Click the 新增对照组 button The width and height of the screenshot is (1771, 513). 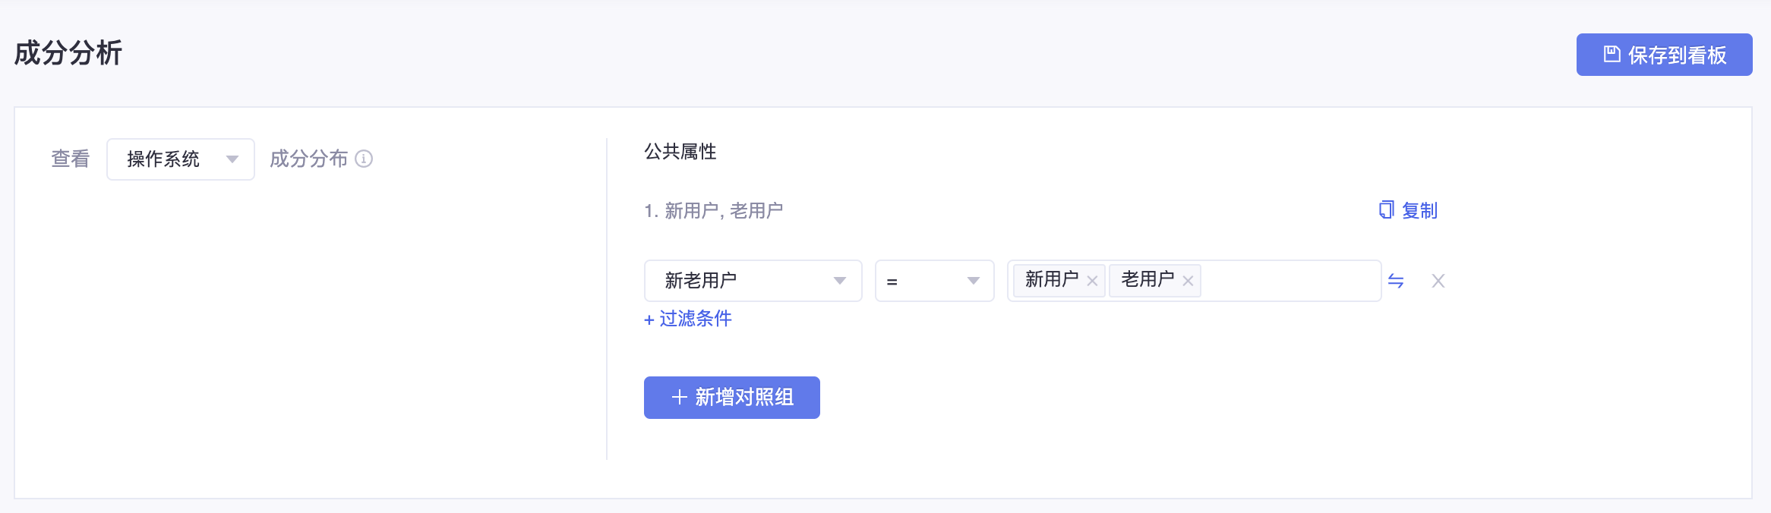click(x=732, y=398)
